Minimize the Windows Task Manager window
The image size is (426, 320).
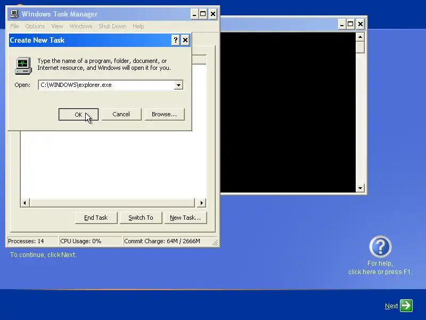(194, 14)
